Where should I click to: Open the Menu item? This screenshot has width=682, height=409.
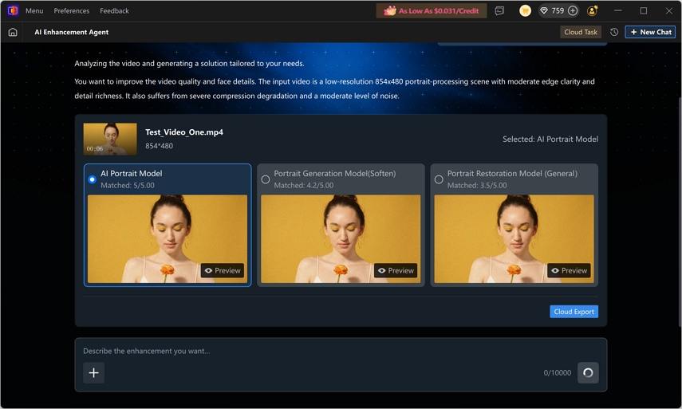[34, 11]
